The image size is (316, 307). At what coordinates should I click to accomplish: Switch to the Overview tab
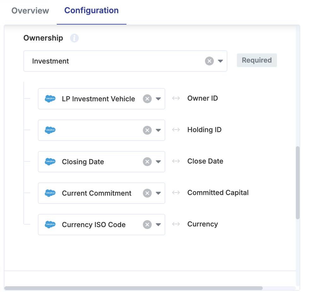[x=30, y=11]
